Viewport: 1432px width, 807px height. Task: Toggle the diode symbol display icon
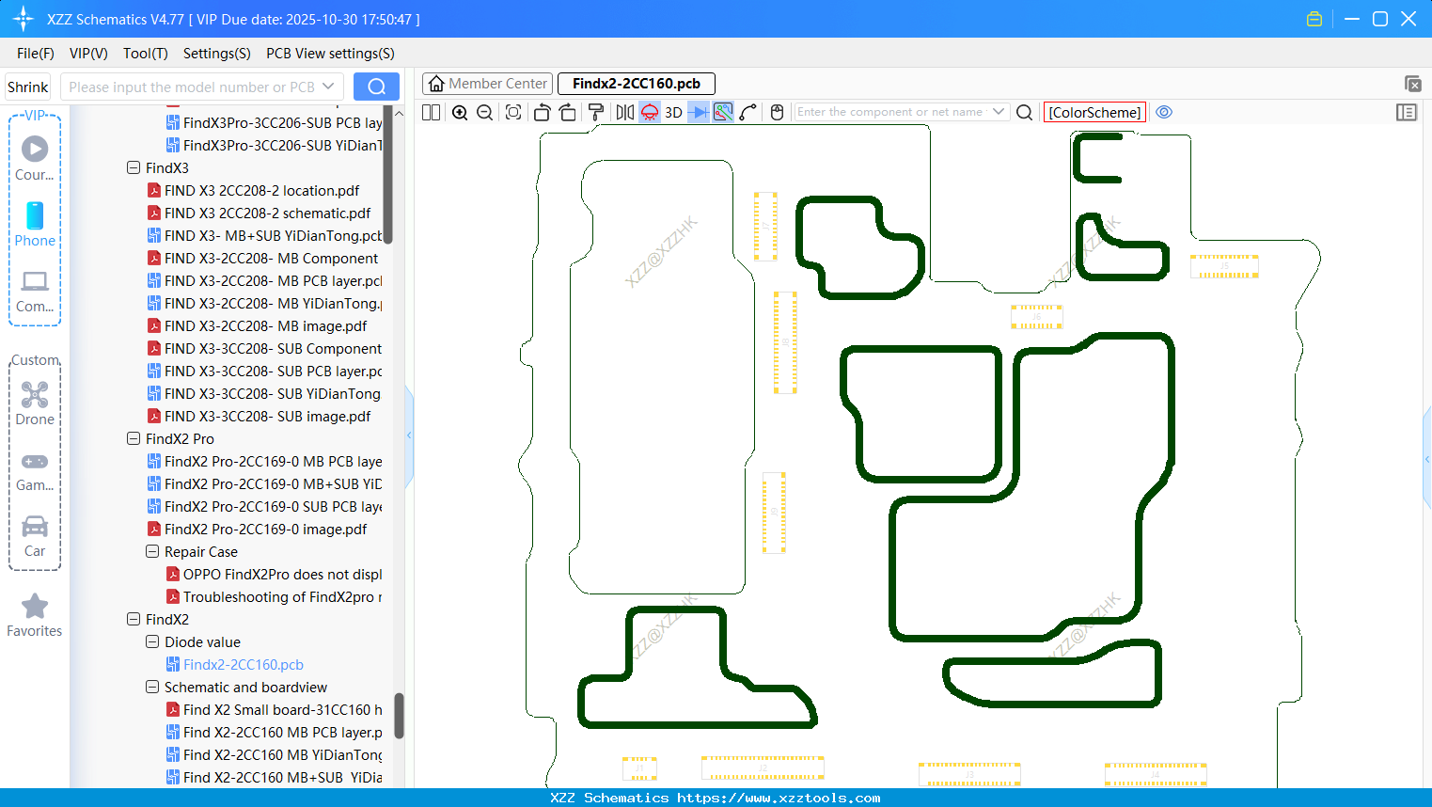pyautogui.click(x=698, y=112)
